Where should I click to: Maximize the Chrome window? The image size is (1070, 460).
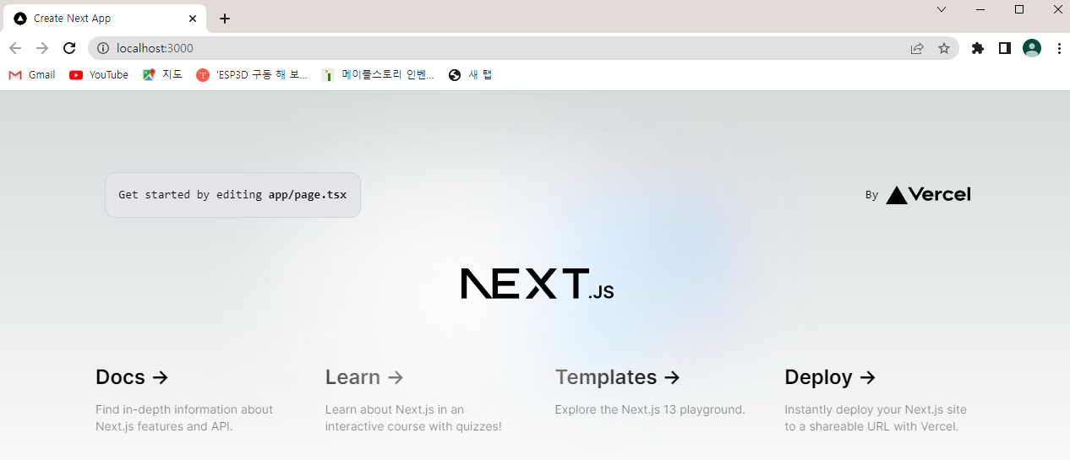[1019, 9]
